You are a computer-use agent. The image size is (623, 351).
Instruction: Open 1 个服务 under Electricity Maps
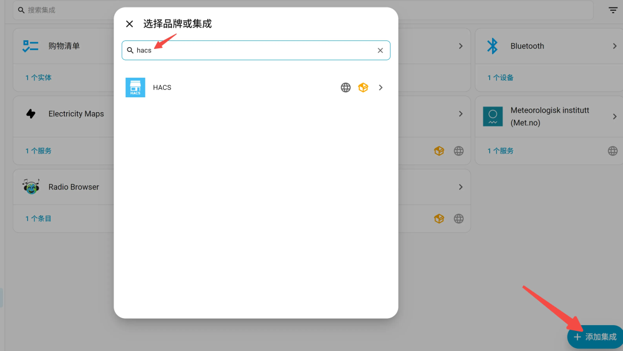coord(39,151)
